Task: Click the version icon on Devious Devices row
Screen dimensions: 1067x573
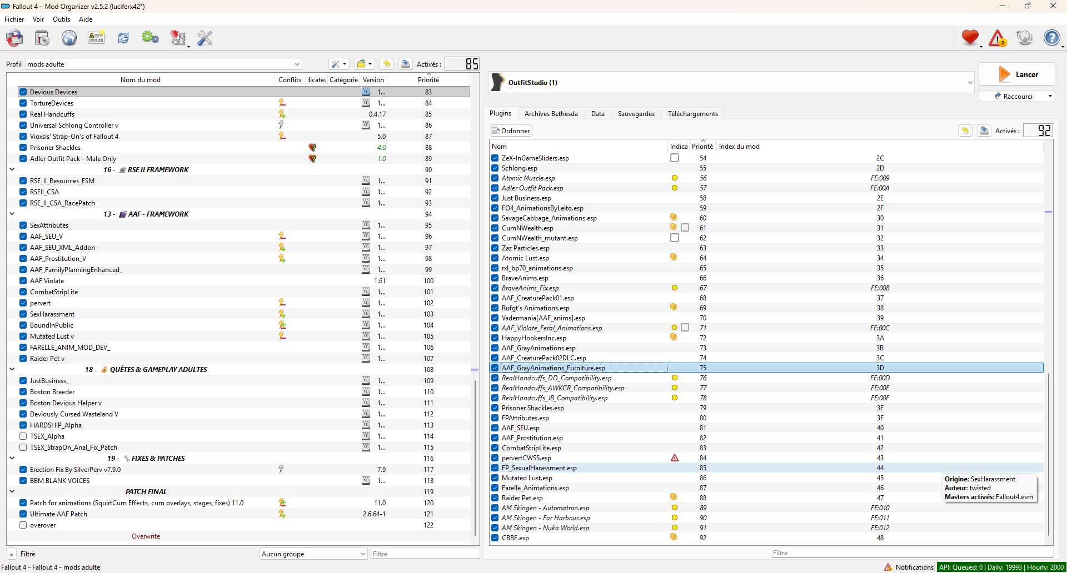Action: (x=366, y=92)
